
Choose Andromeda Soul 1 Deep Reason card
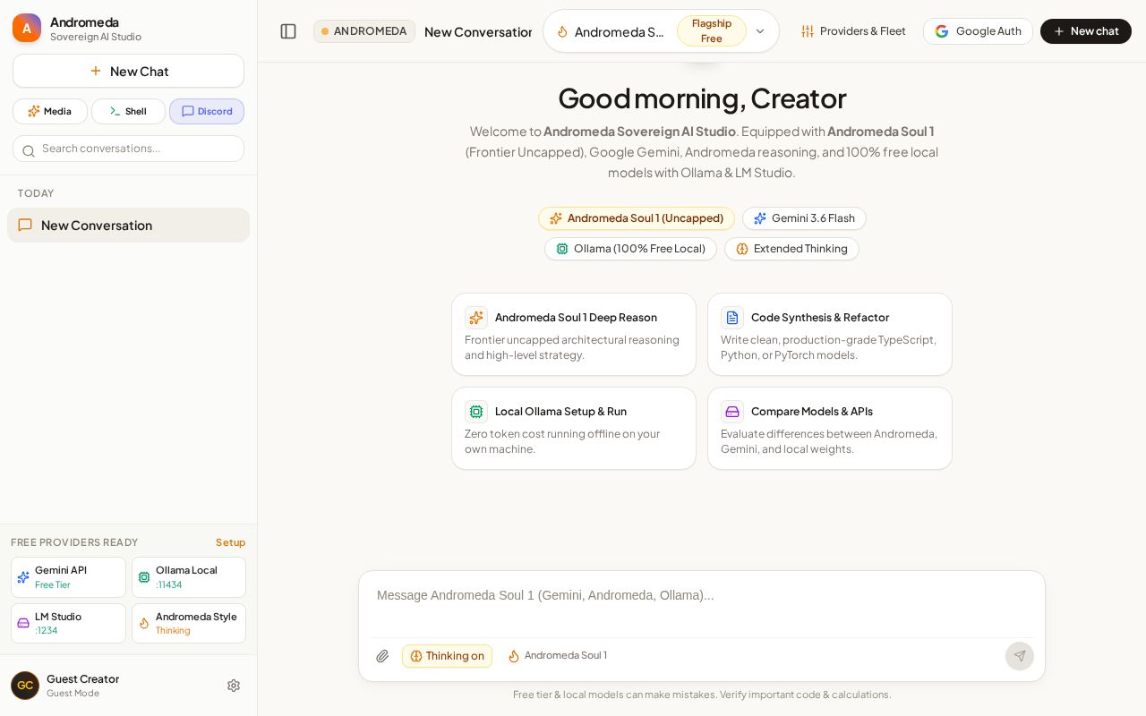tap(574, 334)
